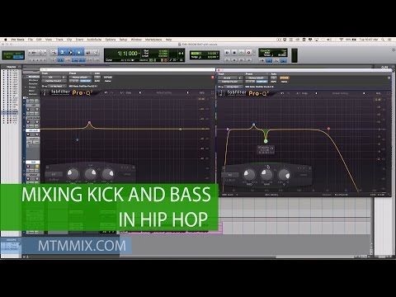Open MIDI Learn in right Pro-Q 2 bottom bar
Image resolution: width=396 pixels, height=297 pixels.
(x=229, y=195)
